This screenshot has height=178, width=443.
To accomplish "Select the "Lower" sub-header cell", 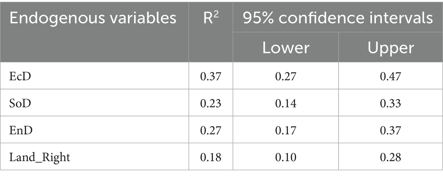I will (285, 47).
